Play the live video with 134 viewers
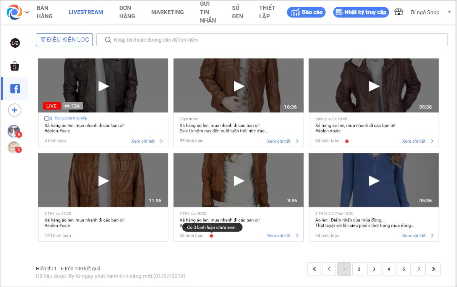This screenshot has height=287, width=457. pyautogui.click(x=103, y=86)
